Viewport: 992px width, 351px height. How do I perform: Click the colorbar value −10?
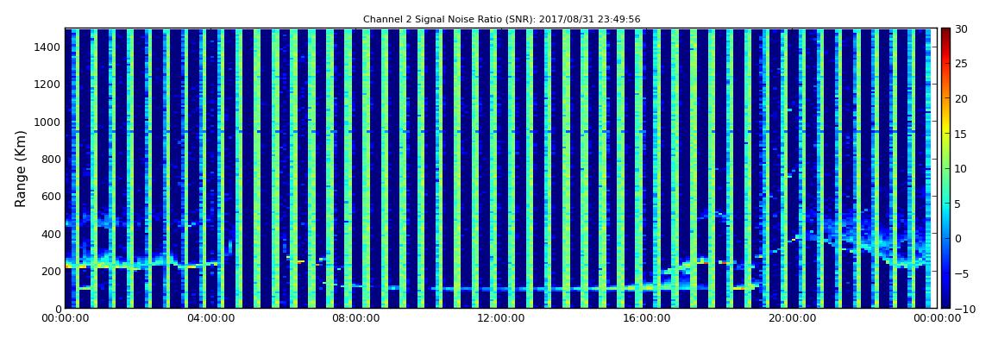[x=964, y=309]
